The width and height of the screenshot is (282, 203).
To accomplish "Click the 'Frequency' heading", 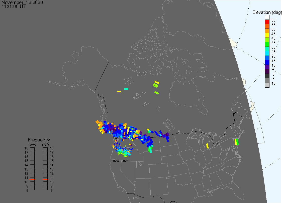I will (x=39, y=140).
